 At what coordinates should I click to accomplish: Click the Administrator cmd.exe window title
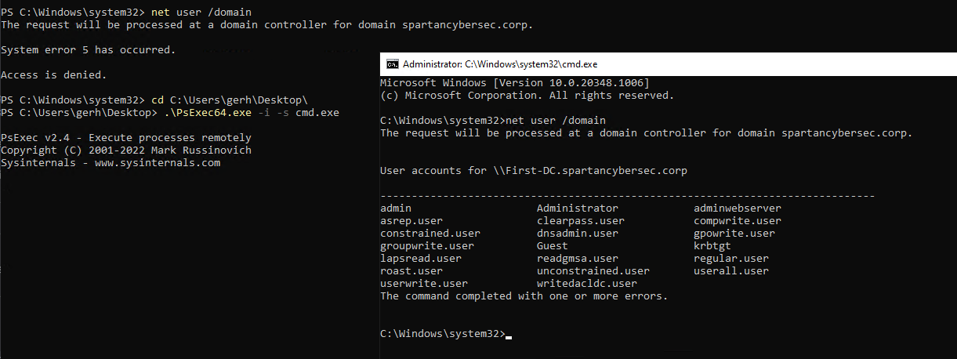coord(500,64)
